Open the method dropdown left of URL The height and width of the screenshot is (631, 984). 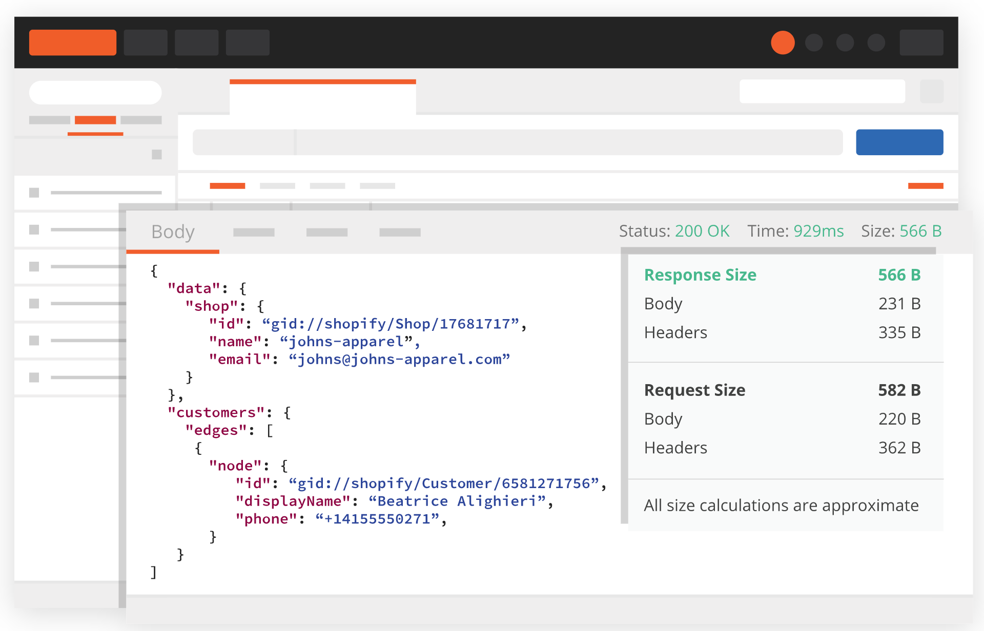click(244, 142)
